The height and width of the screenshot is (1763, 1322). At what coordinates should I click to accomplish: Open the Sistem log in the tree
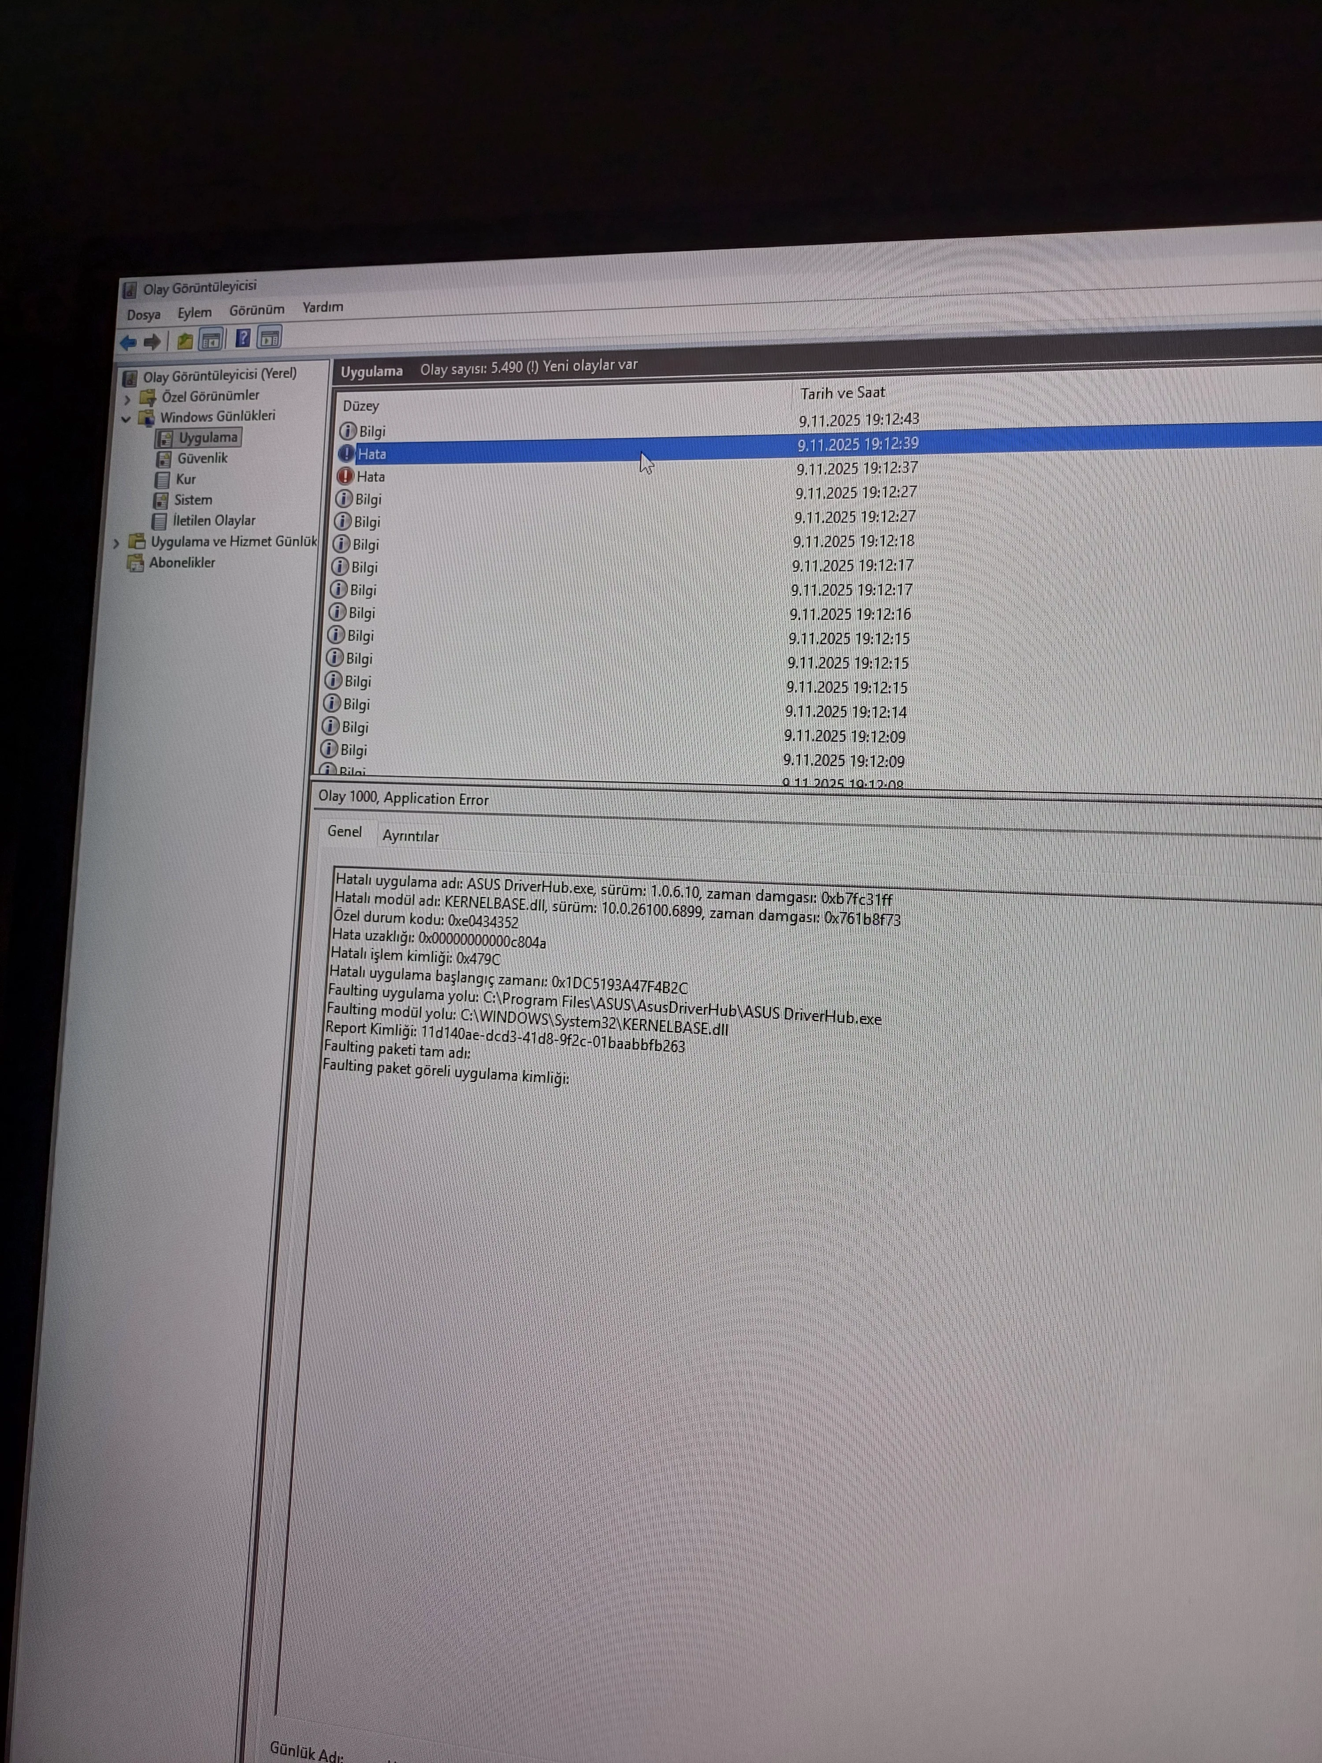(x=193, y=500)
